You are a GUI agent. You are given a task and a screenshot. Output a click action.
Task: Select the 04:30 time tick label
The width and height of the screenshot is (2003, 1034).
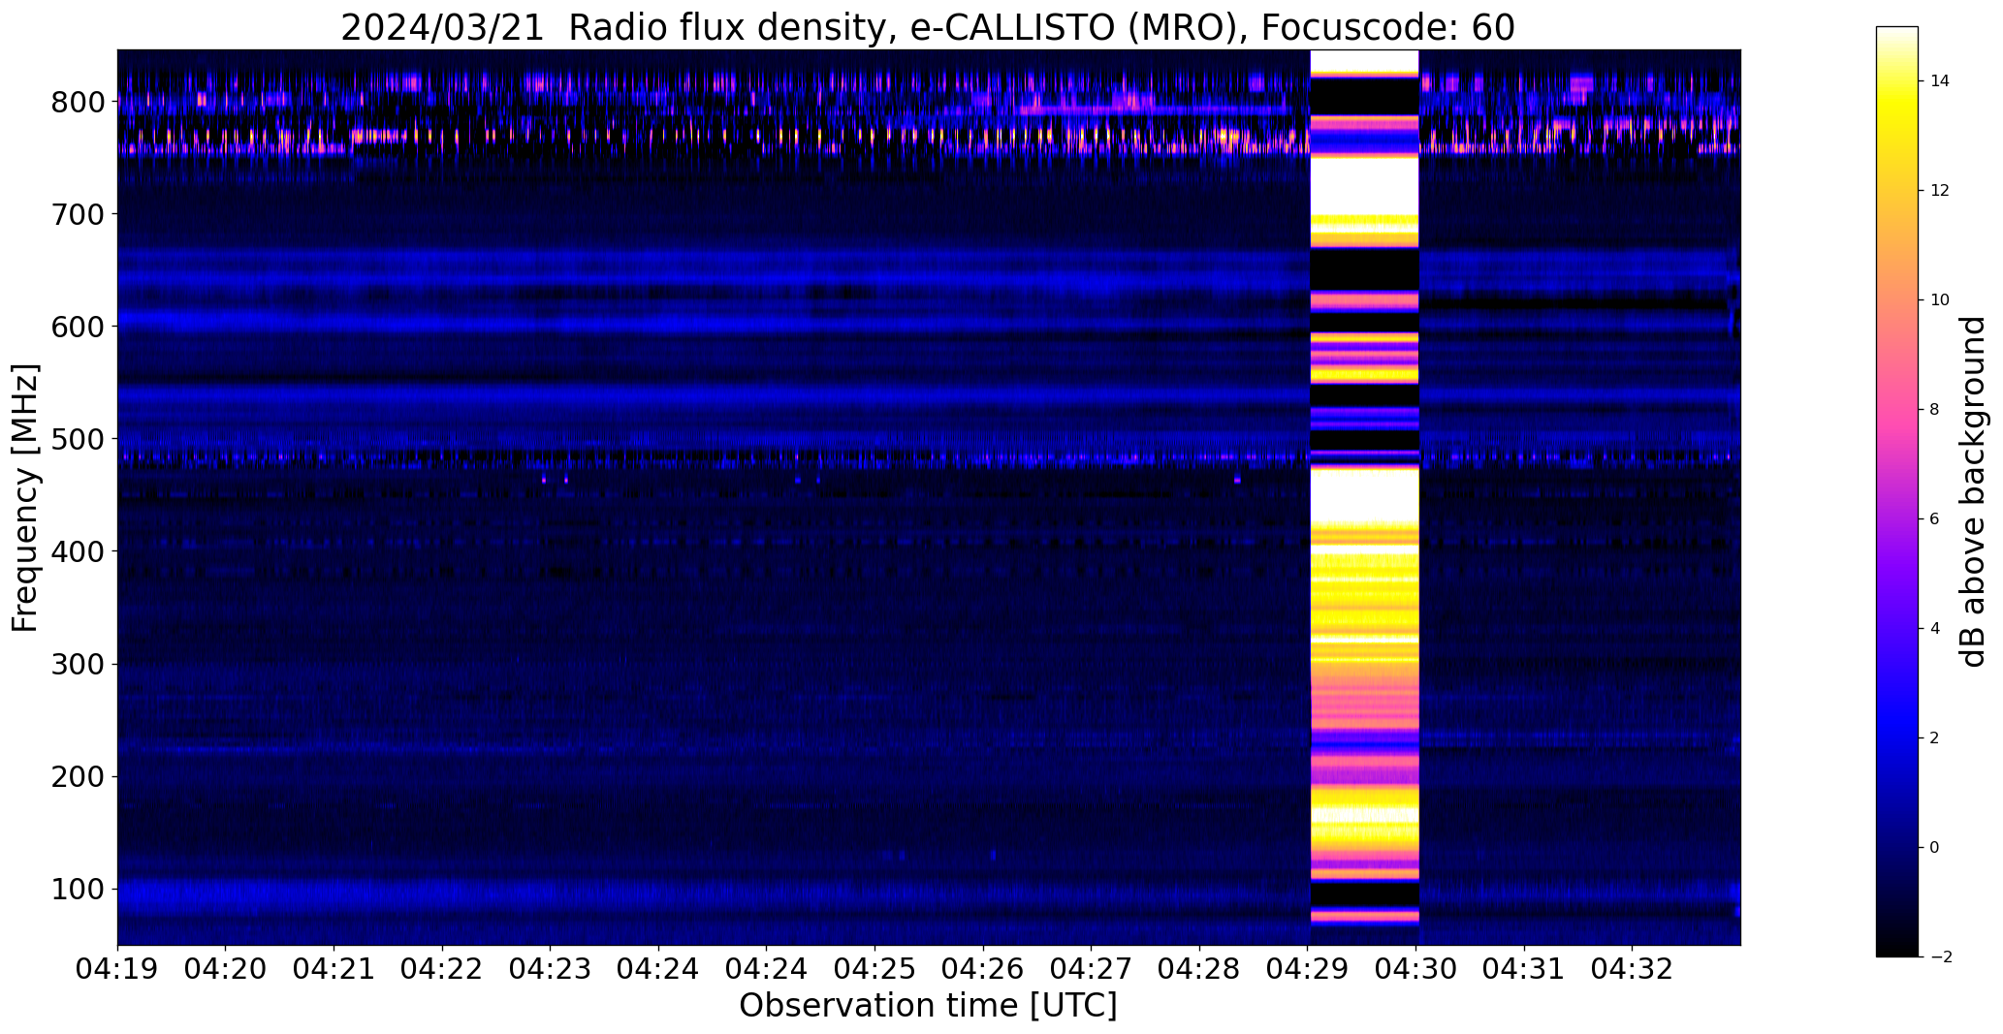coord(1416,969)
